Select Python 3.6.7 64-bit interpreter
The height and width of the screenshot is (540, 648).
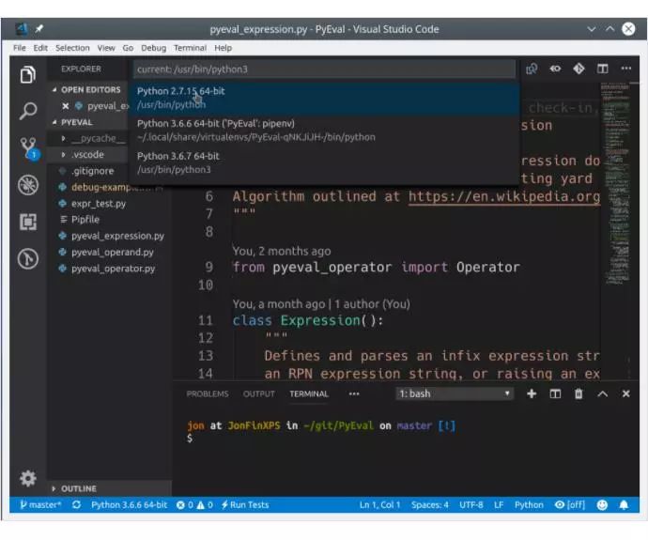click(324, 162)
